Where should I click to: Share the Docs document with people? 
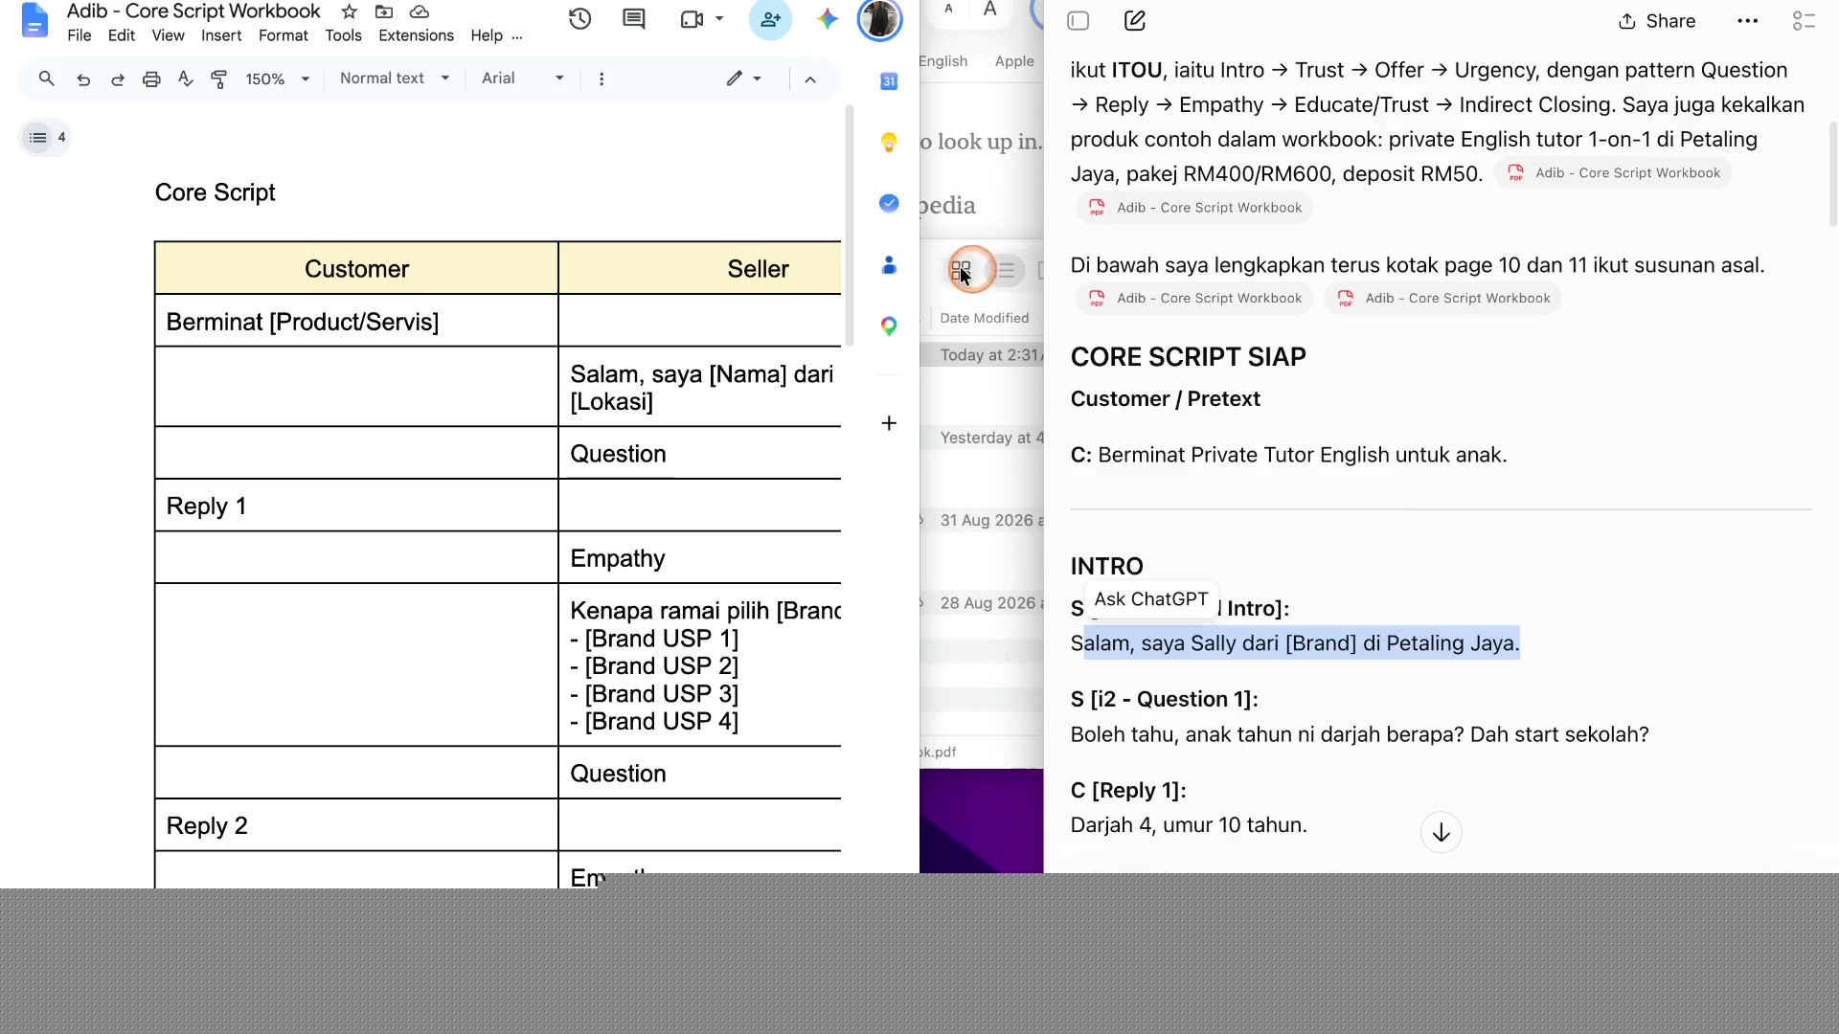click(771, 19)
